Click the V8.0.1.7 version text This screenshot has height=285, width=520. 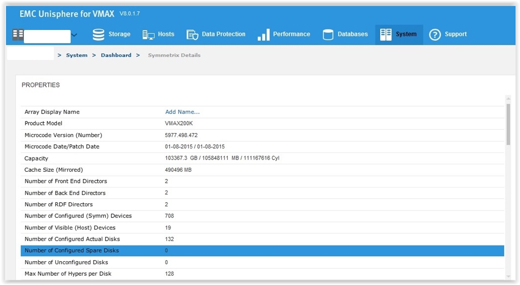[130, 14]
